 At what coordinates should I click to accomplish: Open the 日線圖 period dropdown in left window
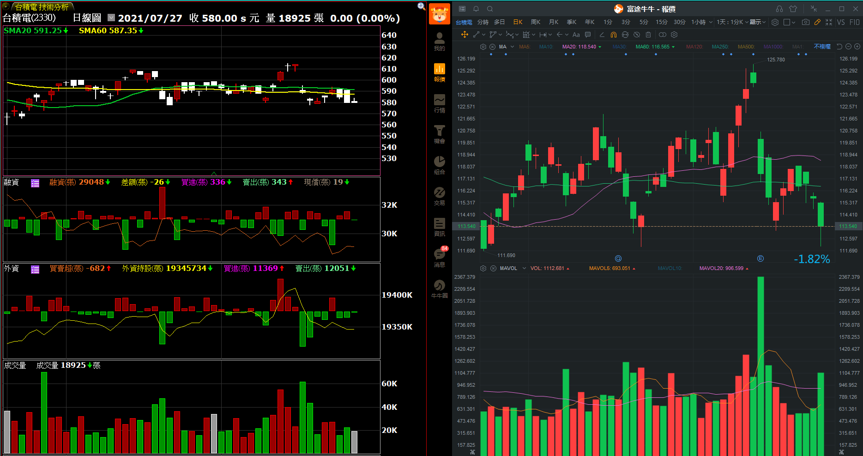pos(111,18)
